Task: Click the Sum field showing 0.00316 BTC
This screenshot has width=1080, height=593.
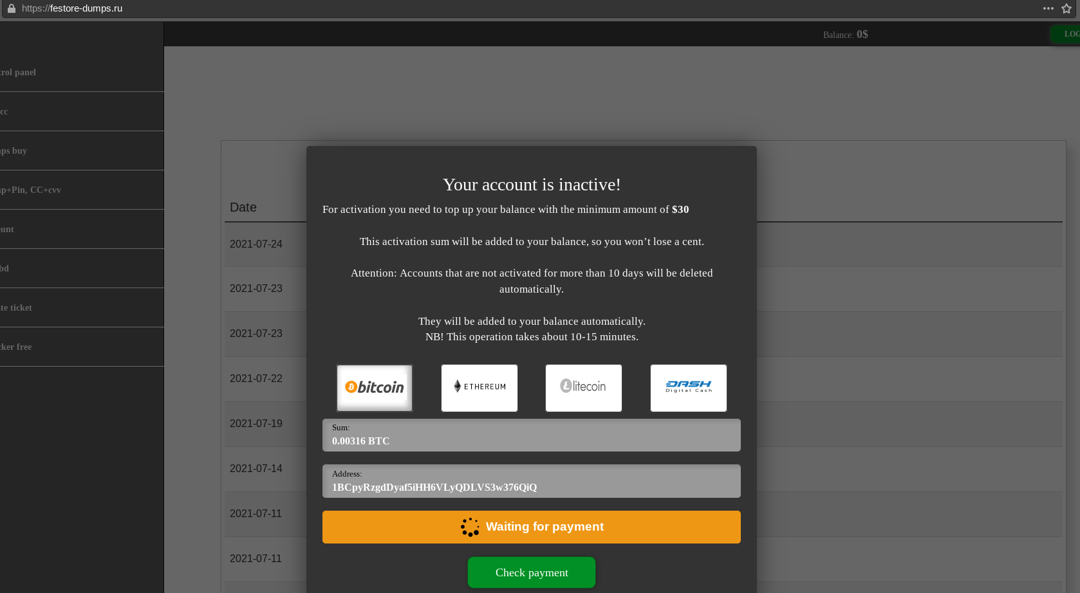Action: click(531, 435)
